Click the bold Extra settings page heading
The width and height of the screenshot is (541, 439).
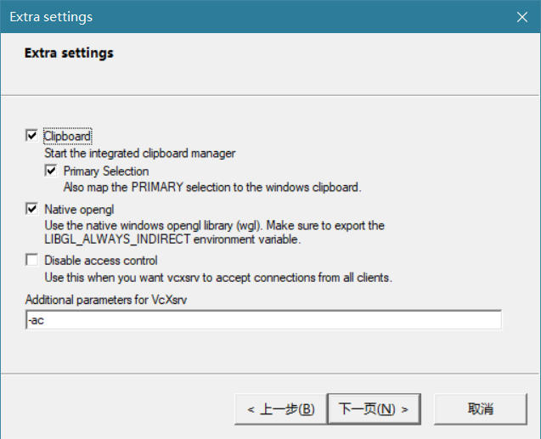(69, 53)
